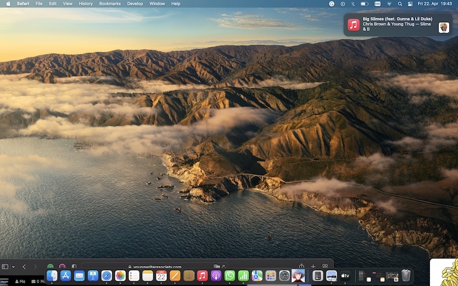This screenshot has height=286, width=458.
Task: Open the Wi-Fi status menu
Action: tap(389, 4)
